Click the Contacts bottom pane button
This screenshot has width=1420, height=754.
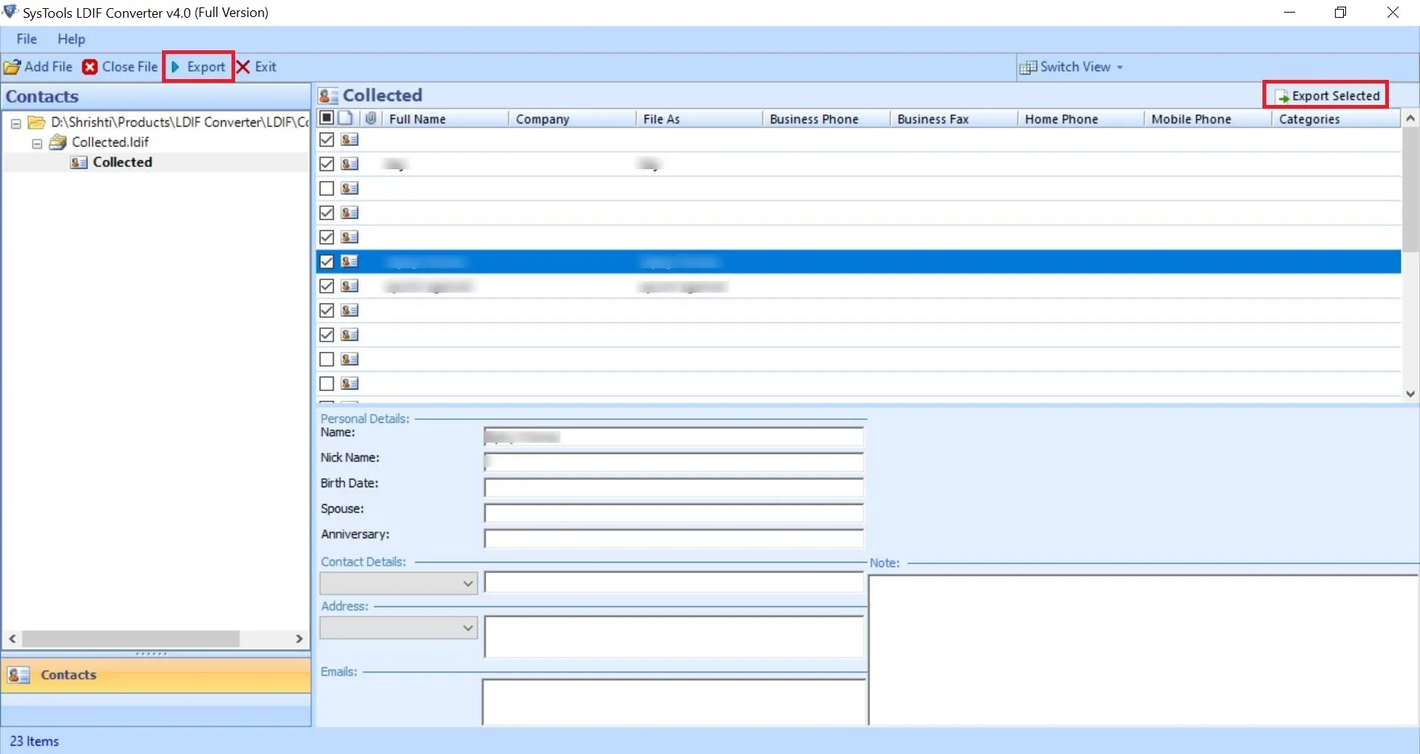tap(156, 675)
